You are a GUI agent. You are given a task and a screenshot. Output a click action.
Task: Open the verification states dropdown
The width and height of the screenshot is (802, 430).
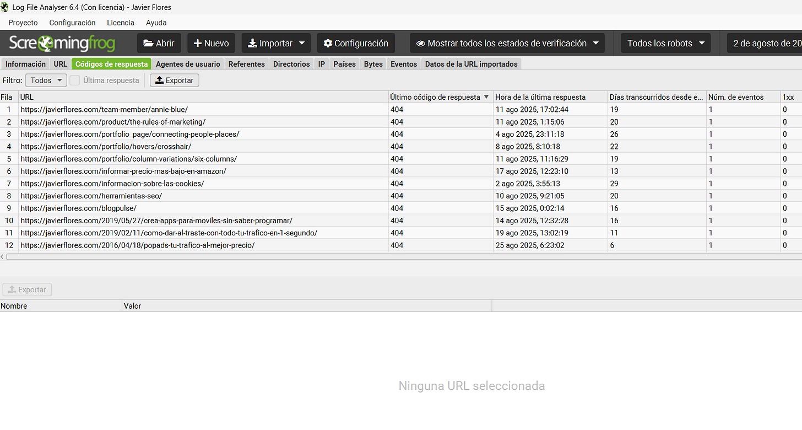(x=507, y=43)
